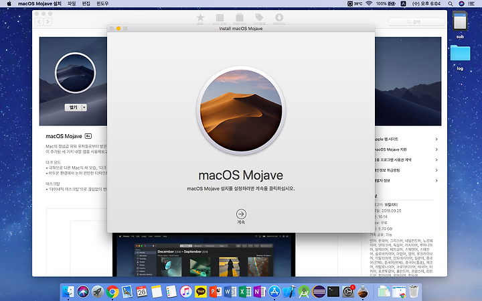Click the temperature monitor icon showing 39°C

355,4
